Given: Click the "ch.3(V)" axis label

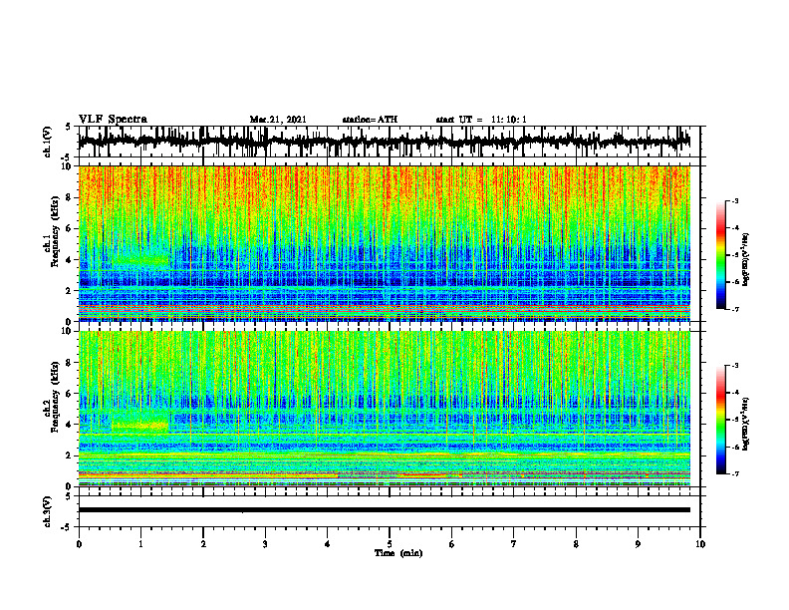Looking at the screenshot, I should (48, 511).
